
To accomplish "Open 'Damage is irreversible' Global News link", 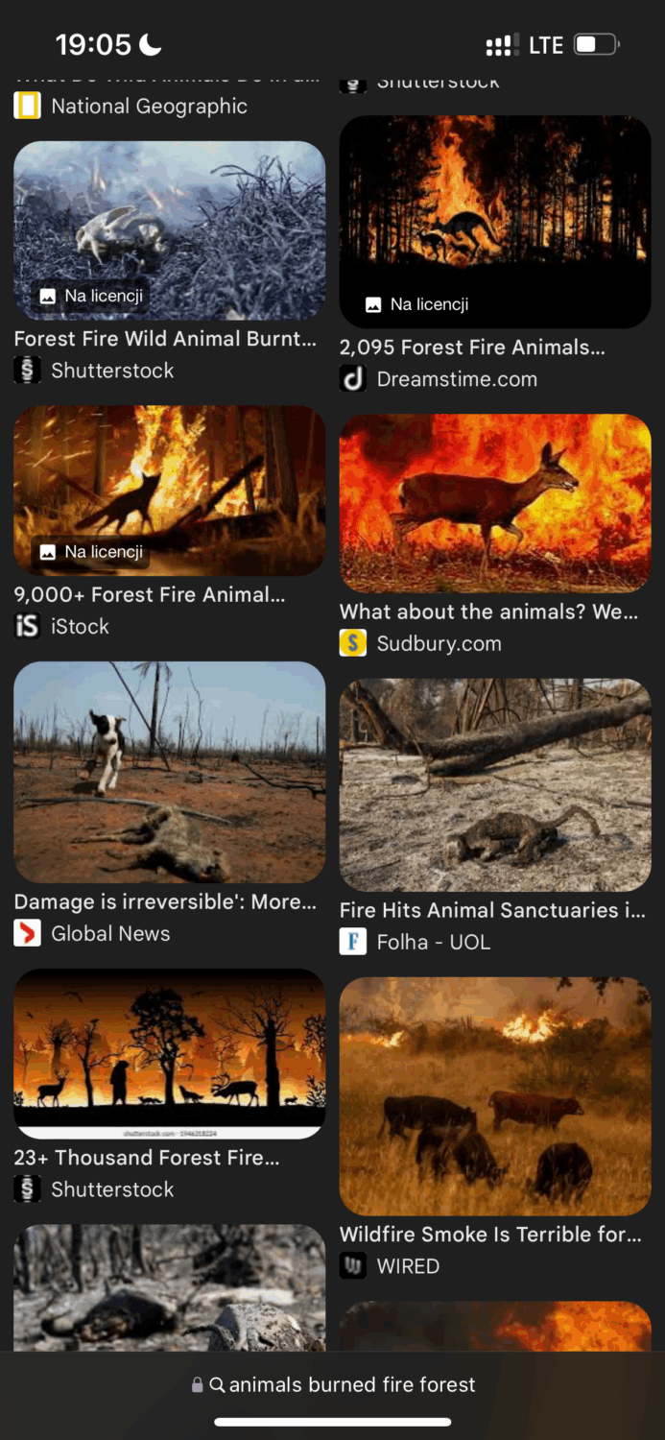I will click(165, 902).
